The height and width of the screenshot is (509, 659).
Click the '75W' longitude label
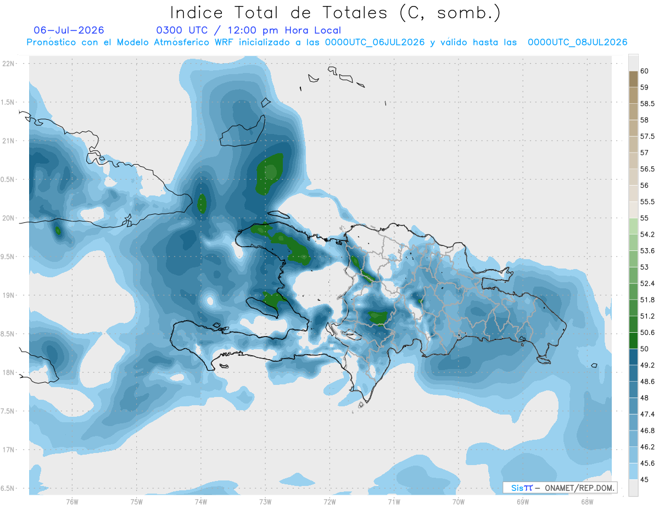click(x=136, y=501)
